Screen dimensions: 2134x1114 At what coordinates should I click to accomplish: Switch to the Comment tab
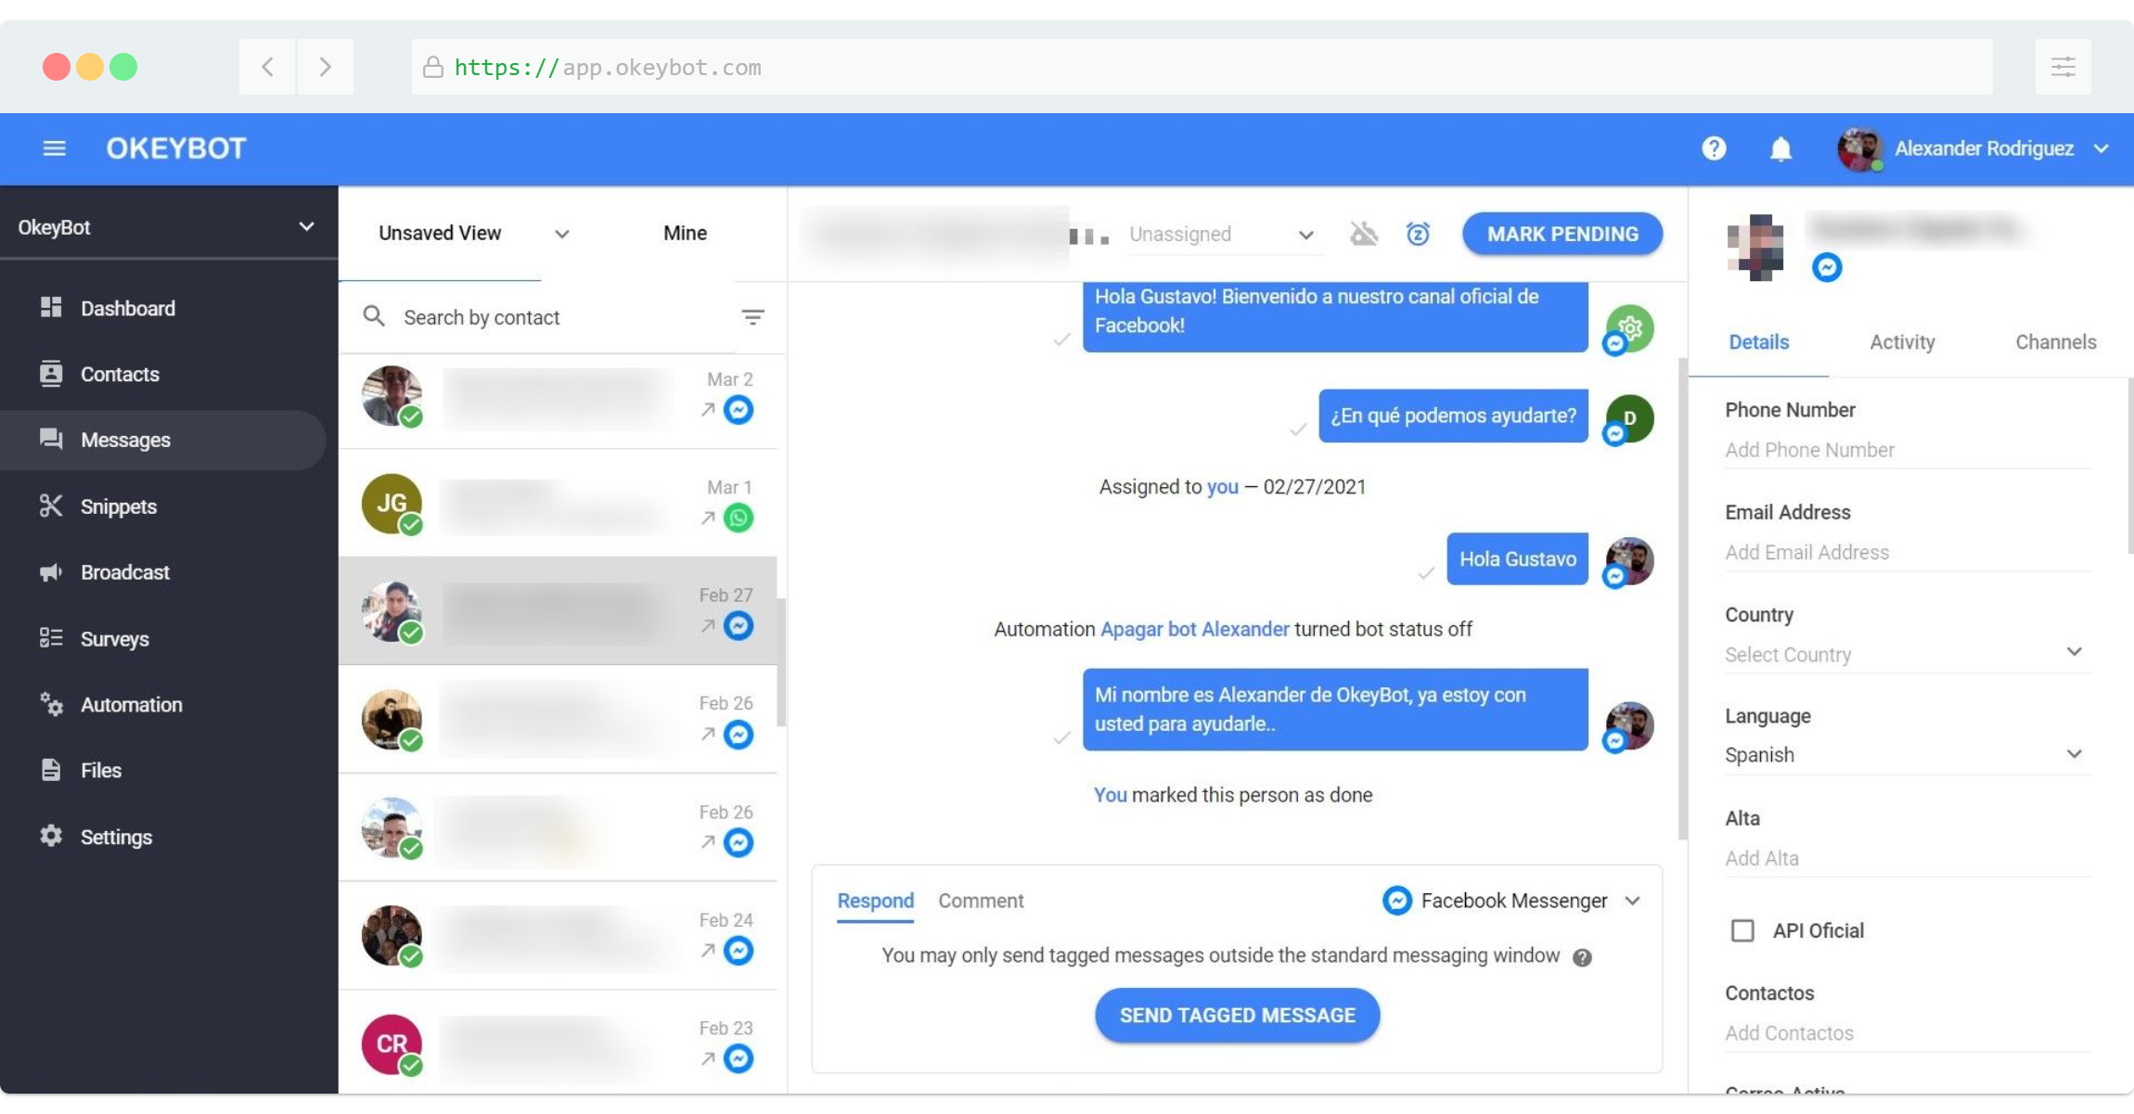981,901
